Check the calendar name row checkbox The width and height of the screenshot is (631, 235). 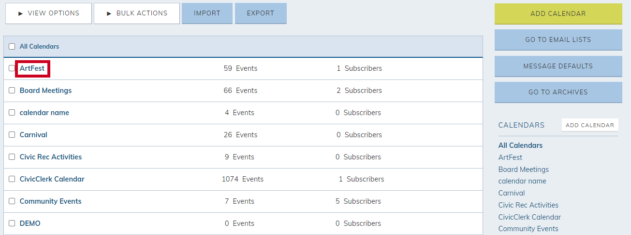[12, 113]
